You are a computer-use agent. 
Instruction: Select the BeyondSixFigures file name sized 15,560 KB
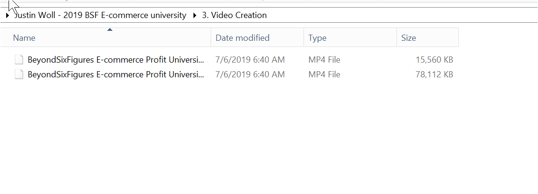116,60
